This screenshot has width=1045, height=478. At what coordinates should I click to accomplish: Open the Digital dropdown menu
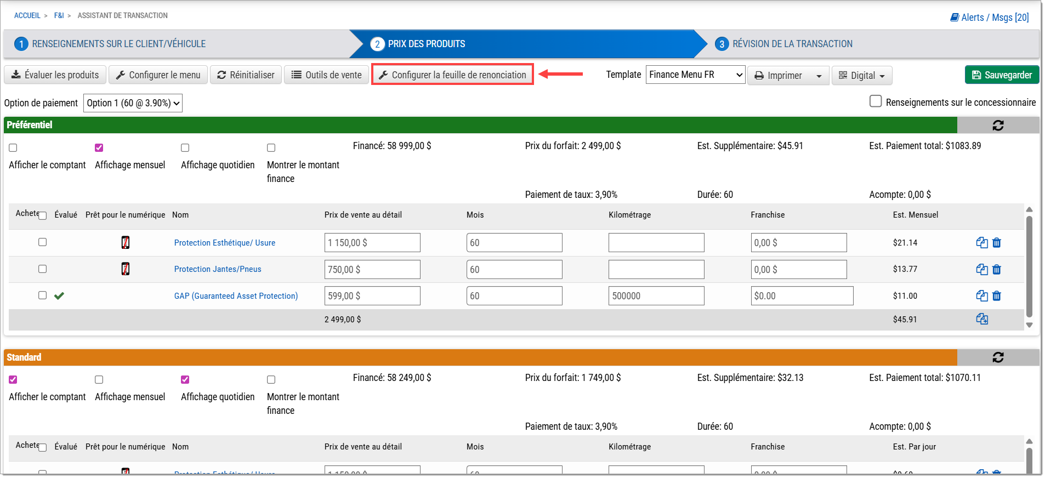(x=861, y=76)
